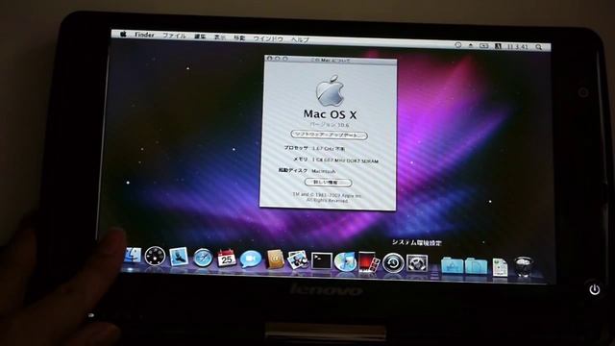Screen dimensions: 615x346
Task: Launch Dashboard from the Dock
Action: [155, 257]
